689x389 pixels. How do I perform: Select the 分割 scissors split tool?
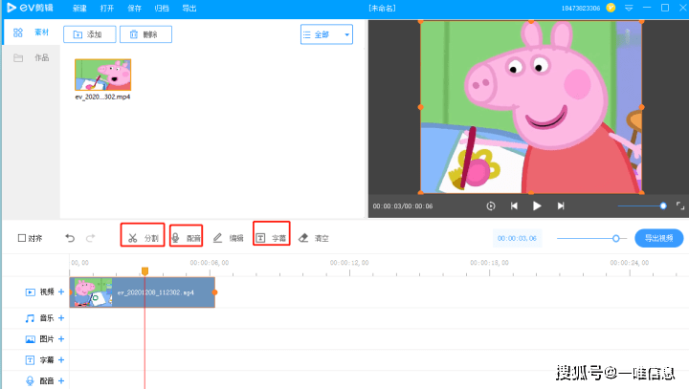(143, 238)
